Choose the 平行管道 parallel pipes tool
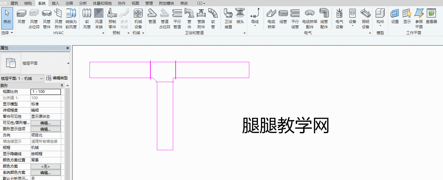The width and height of the screenshot is (443, 180). (177, 18)
